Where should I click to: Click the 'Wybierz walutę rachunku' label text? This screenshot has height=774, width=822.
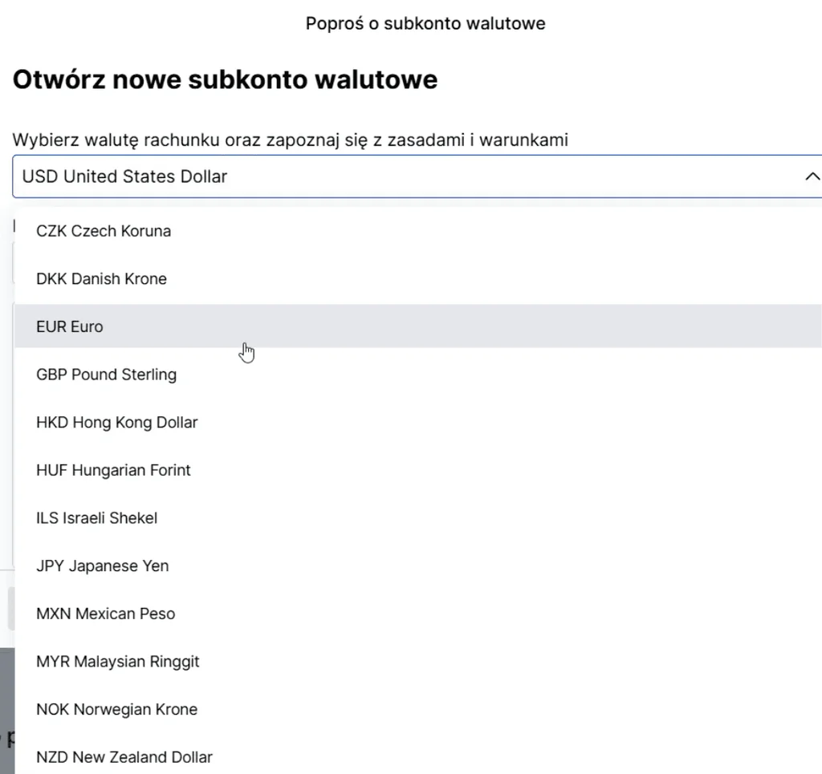coord(116,140)
